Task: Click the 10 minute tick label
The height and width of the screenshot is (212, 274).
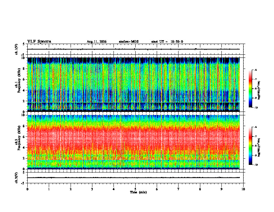Action: [243, 189]
